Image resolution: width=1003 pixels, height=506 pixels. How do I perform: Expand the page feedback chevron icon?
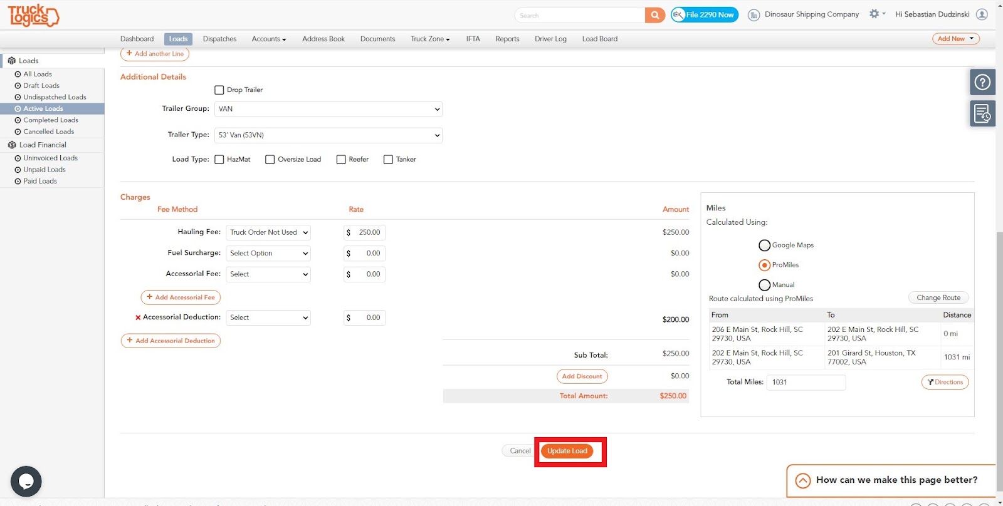(x=803, y=480)
